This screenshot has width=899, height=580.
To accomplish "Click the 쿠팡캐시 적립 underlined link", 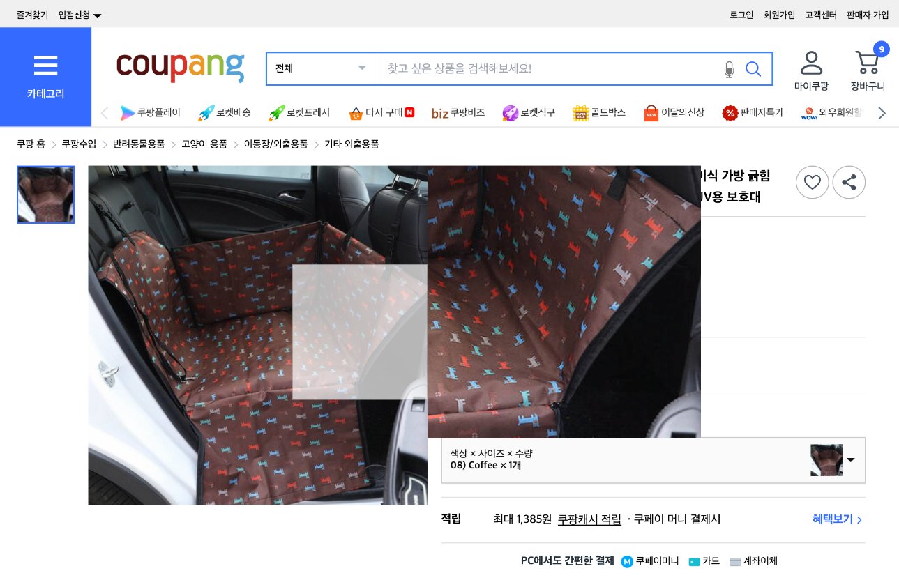I will 589,519.
